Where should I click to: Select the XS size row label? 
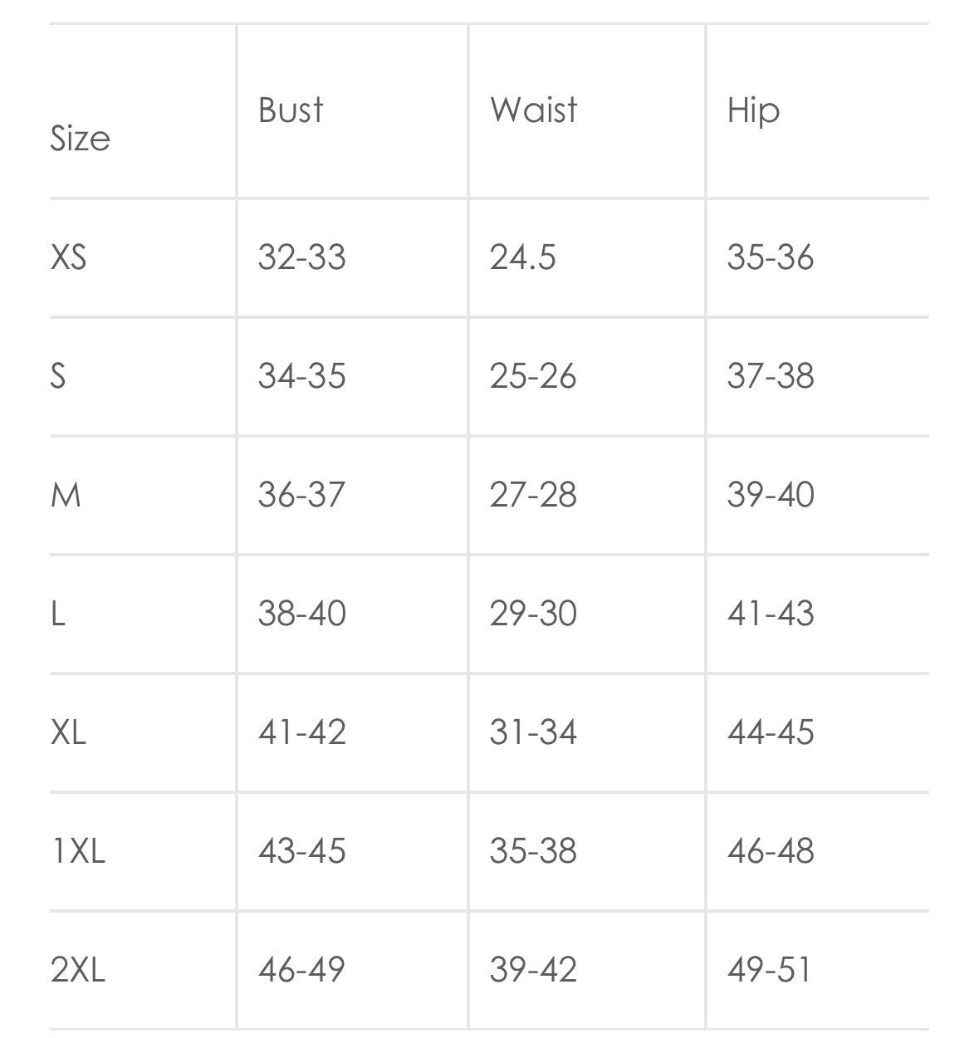coord(68,257)
